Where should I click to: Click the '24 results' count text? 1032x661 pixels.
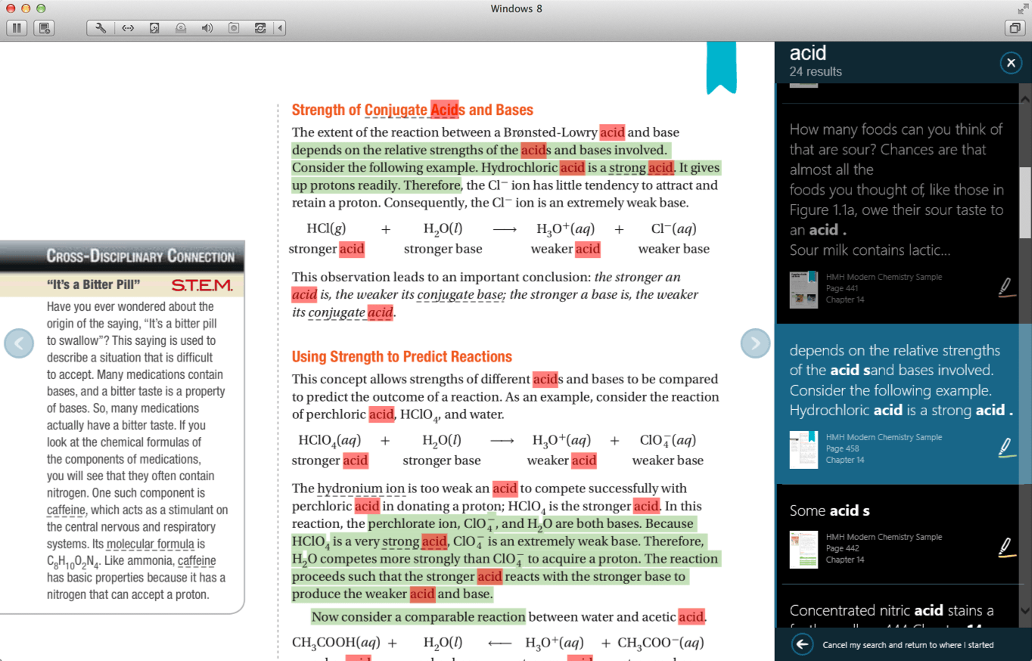click(816, 72)
